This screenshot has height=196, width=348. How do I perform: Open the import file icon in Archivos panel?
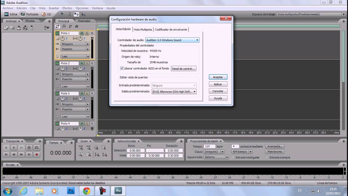pos(6,27)
